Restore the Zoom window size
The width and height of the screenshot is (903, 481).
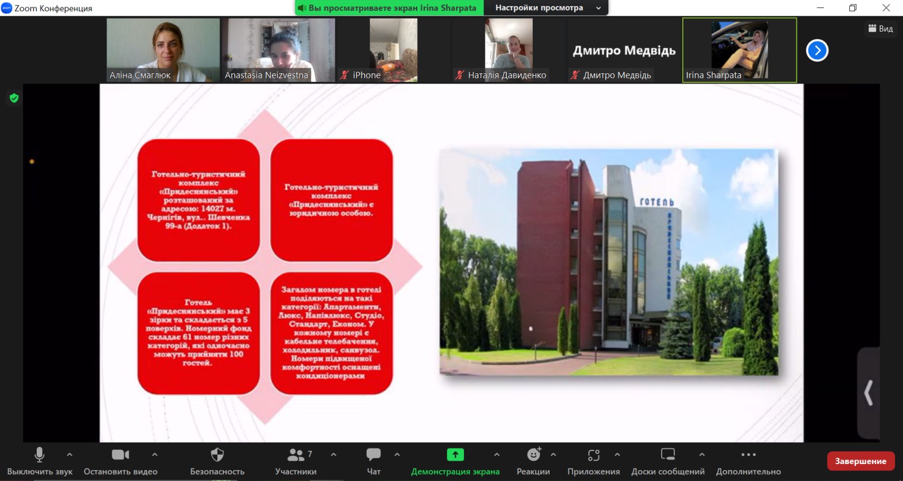[x=853, y=8]
